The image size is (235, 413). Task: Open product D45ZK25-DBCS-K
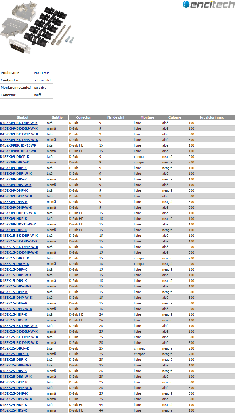click(x=15, y=354)
